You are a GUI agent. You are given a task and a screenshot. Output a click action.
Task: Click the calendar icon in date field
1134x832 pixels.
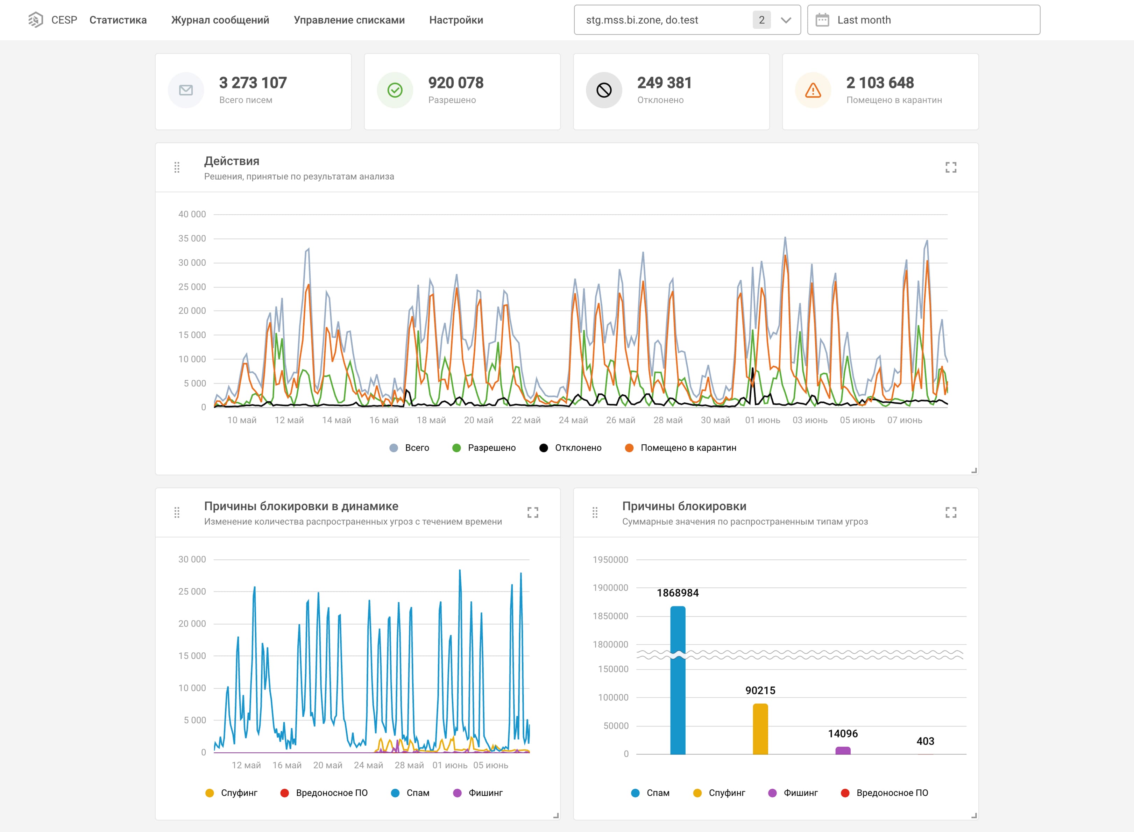pyautogui.click(x=822, y=20)
